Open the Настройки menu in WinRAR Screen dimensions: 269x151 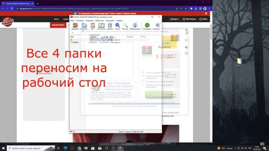pos(110,21)
